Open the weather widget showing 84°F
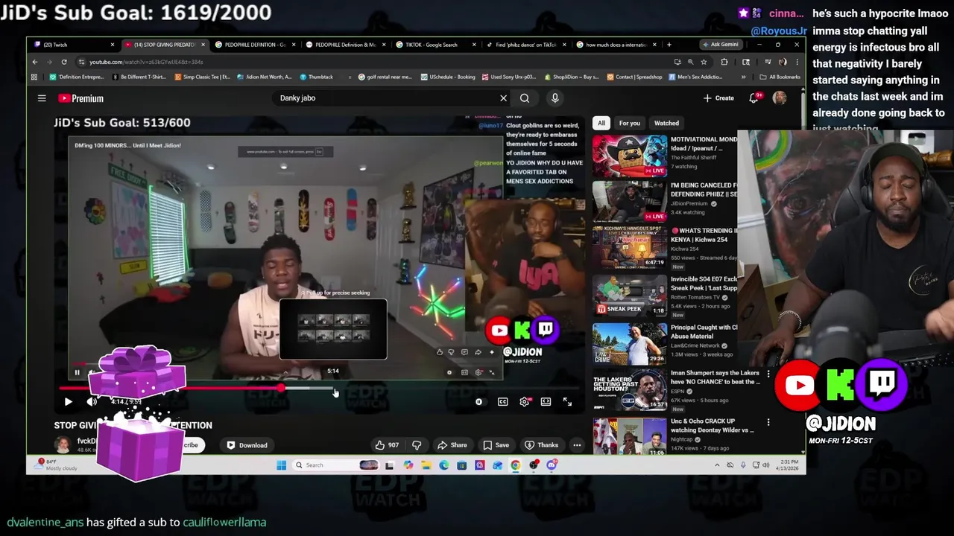This screenshot has height=536, width=954. [57, 465]
